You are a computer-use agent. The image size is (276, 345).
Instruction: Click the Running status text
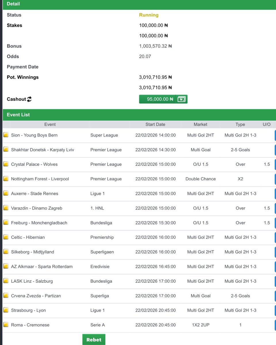coord(149,15)
